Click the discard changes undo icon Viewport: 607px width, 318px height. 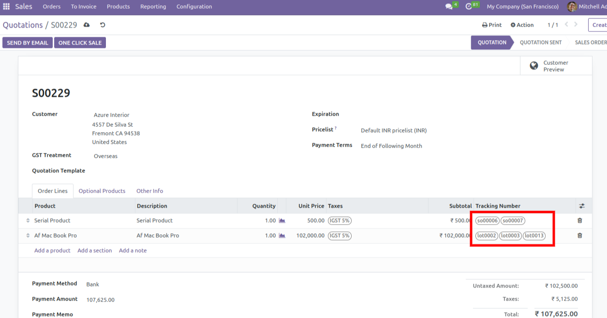pyautogui.click(x=103, y=25)
